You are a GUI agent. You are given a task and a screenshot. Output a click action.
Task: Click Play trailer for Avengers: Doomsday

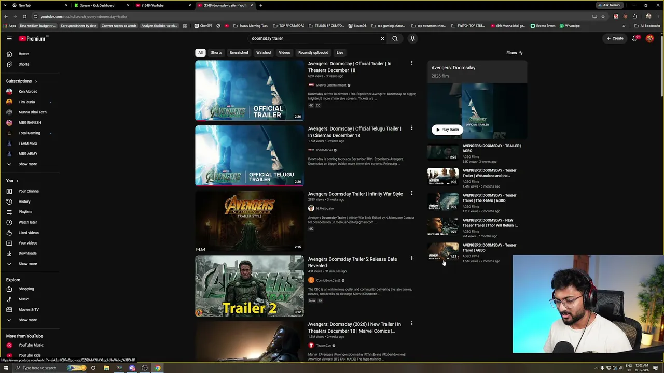pos(447,130)
